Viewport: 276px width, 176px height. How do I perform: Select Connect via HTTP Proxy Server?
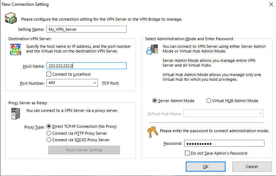click(49, 133)
